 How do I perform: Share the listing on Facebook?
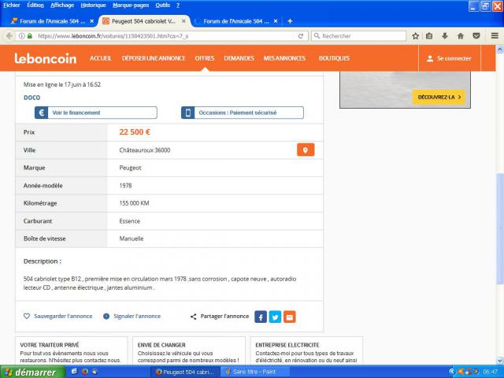click(261, 317)
